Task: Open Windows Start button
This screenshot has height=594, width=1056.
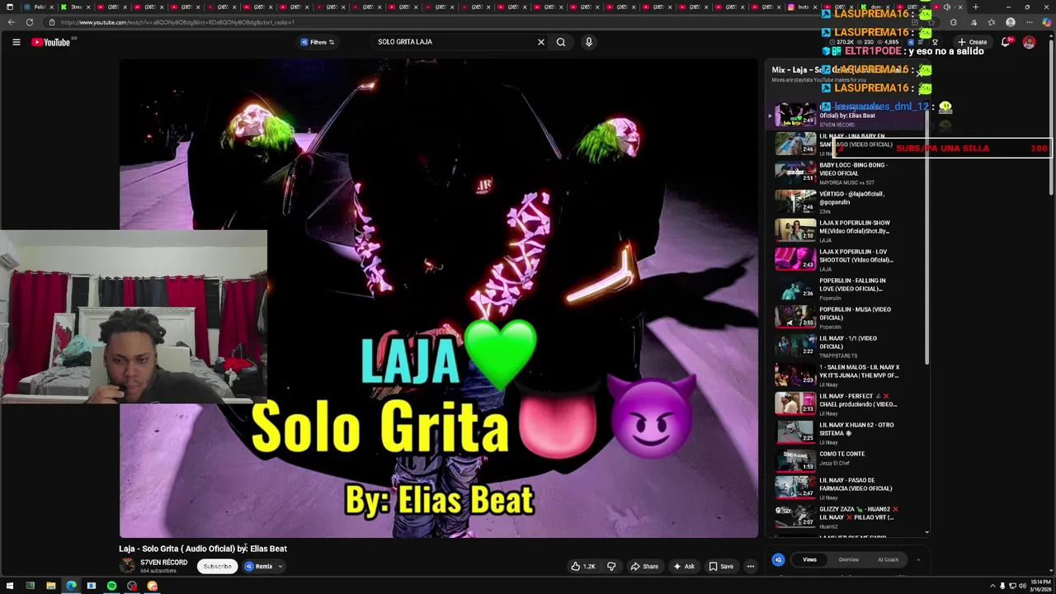Action: click(x=9, y=586)
